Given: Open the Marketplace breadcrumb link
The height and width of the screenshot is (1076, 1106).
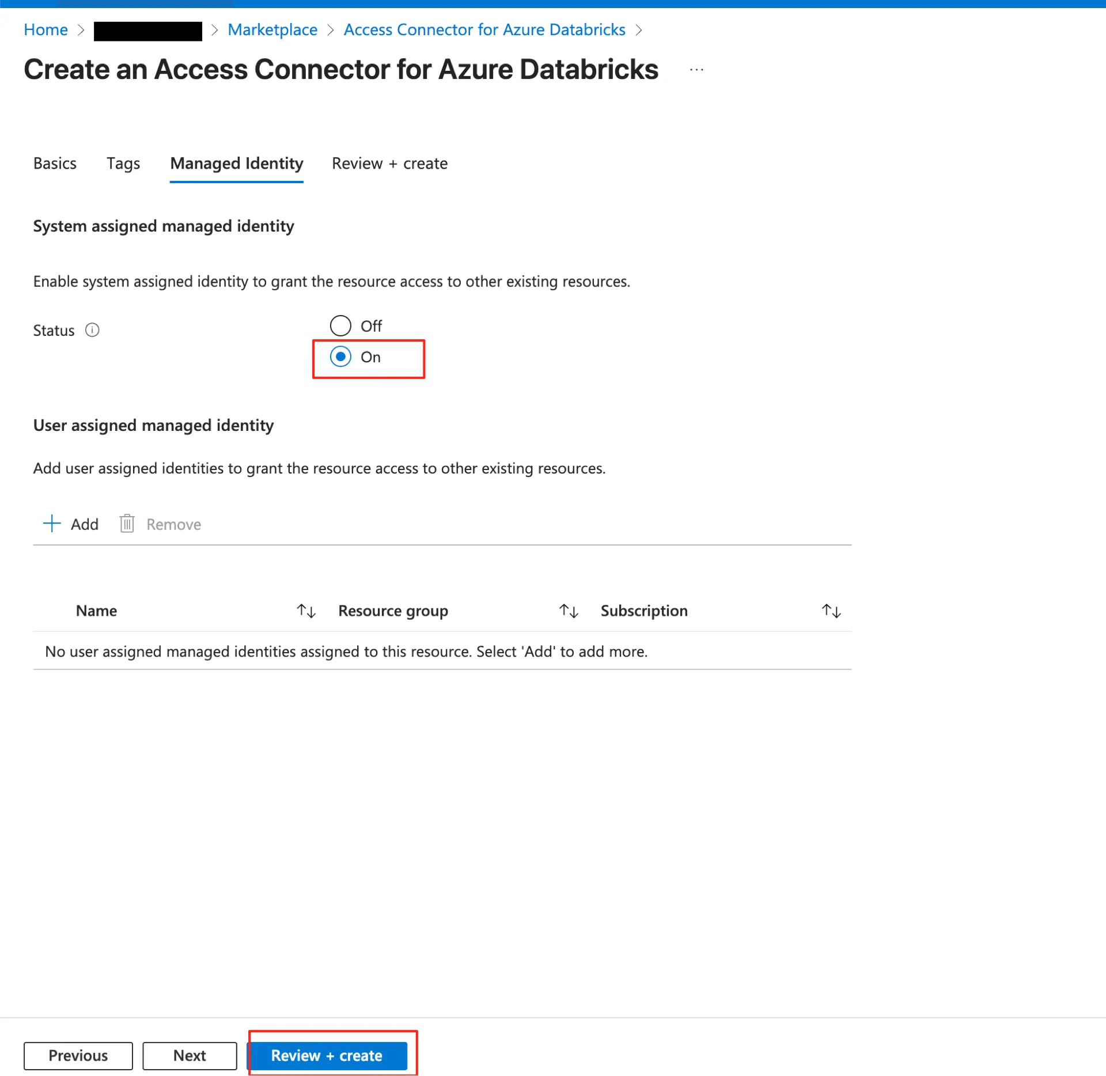Looking at the screenshot, I should (x=272, y=29).
